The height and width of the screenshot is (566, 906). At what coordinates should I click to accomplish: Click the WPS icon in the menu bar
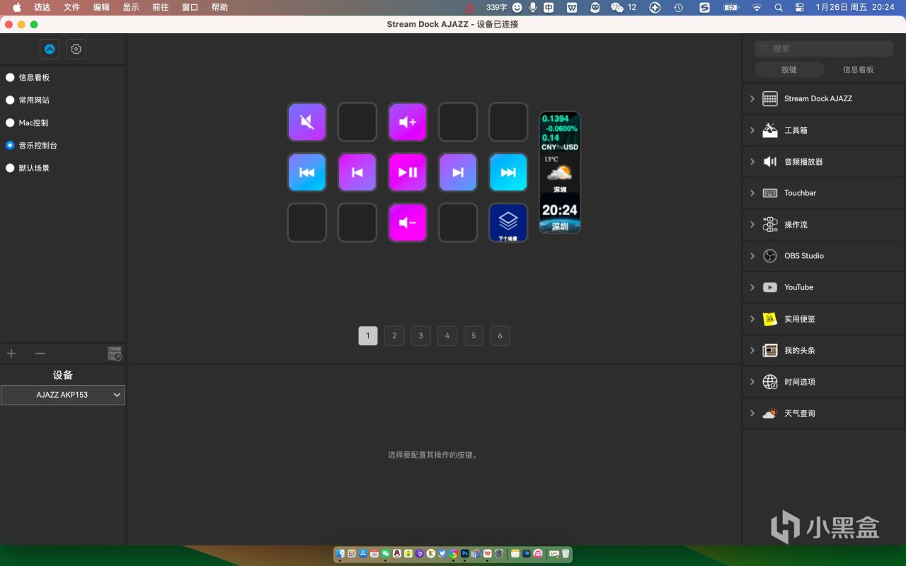coord(572,7)
